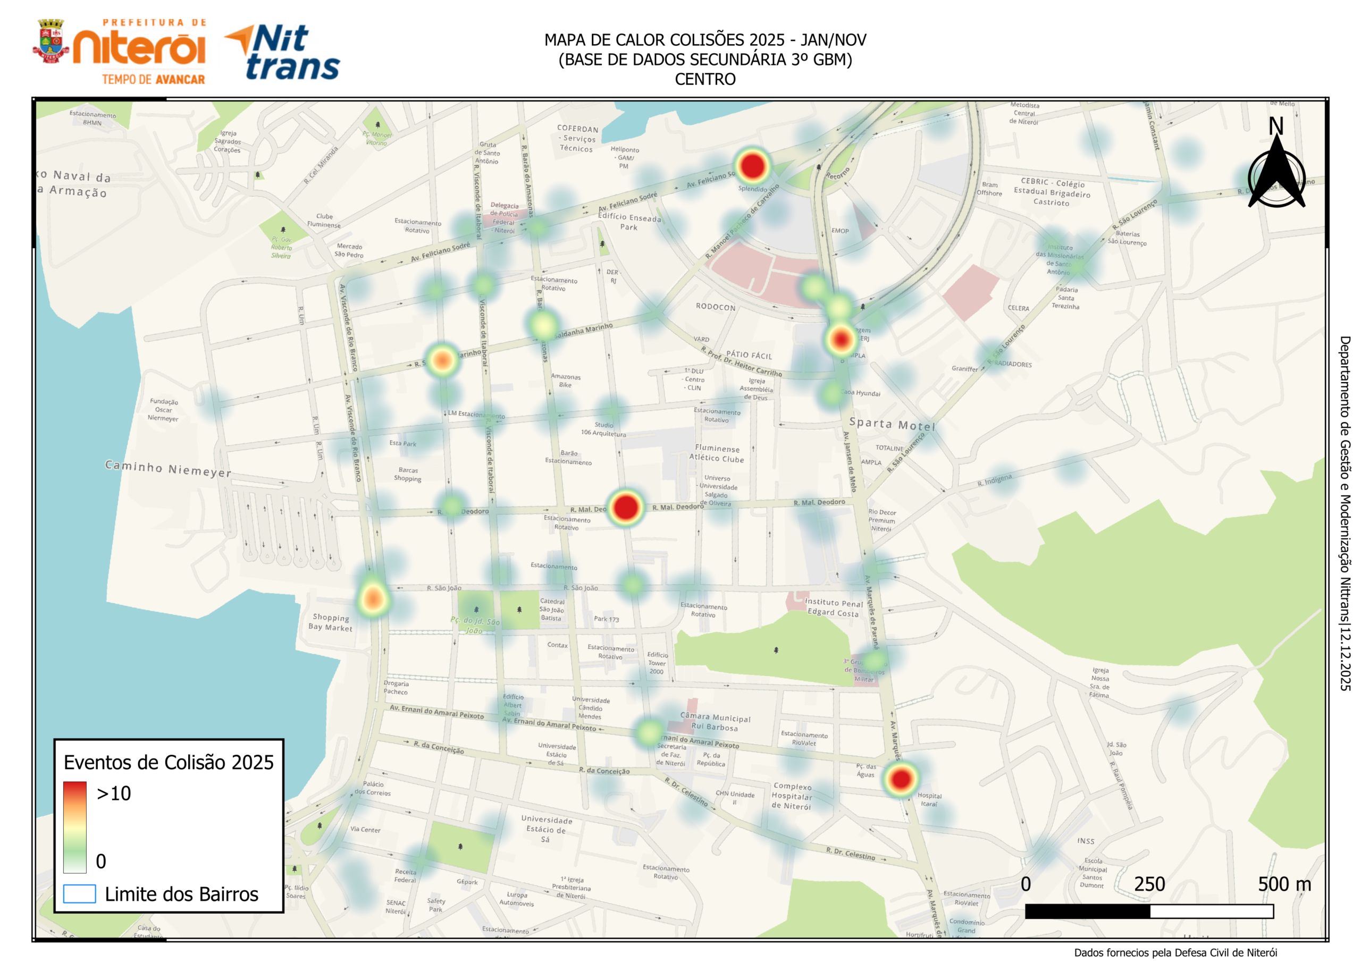
Task: Click the collision heat gradient color bar
Action: pos(74,827)
